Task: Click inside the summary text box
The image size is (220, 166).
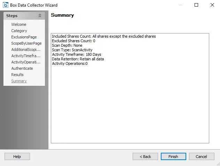Action: [x=130, y=88]
